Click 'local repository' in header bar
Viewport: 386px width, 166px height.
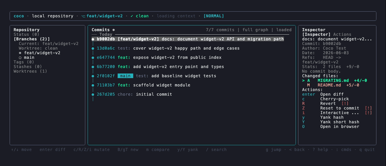[53, 16]
